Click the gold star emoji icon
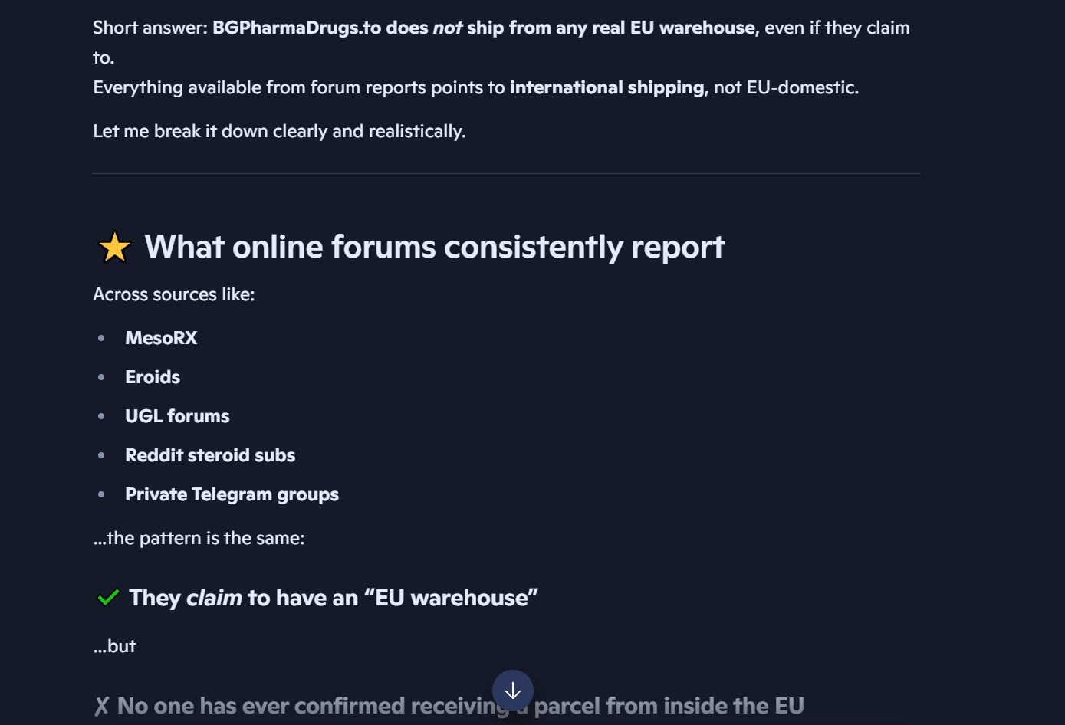Viewport: 1065px width, 725px height. 115,248
